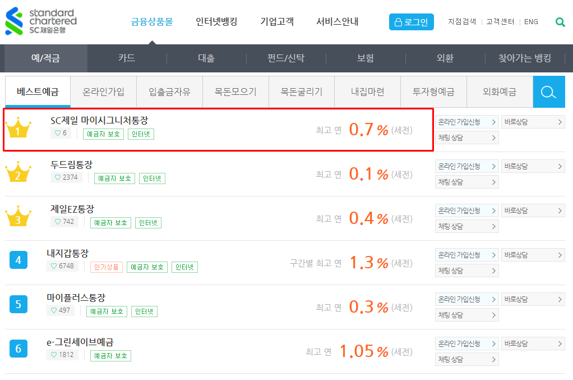The image size is (573, 380).
Task: Open SC제일 마이시그니처통장 product title
Action: tap(99, 120)
